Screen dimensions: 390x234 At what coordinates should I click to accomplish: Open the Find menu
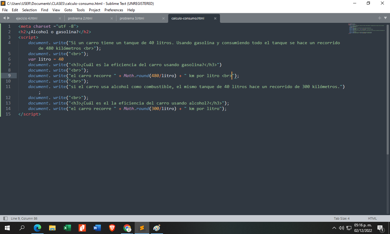[44, 10]
